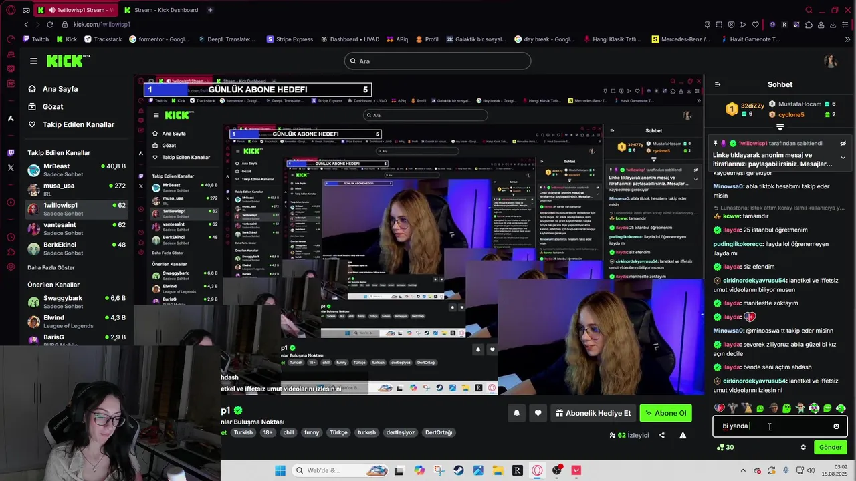
Task: Click the chat message input field
Action: (780, 426)
